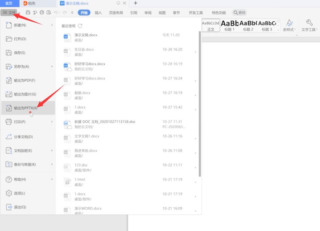
Task: Open the quick access customize dropdown
Action: tap(72, 13)
